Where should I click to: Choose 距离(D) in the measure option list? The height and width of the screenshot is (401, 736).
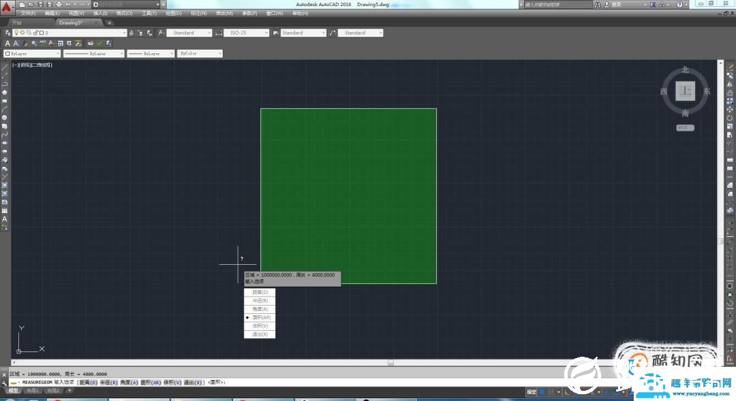(x=260, y=292)
